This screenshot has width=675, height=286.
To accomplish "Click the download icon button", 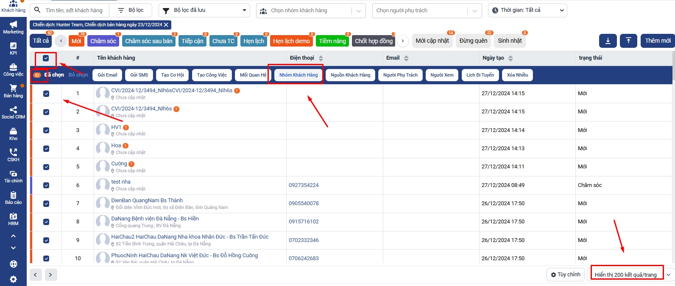I will [608, 41].
